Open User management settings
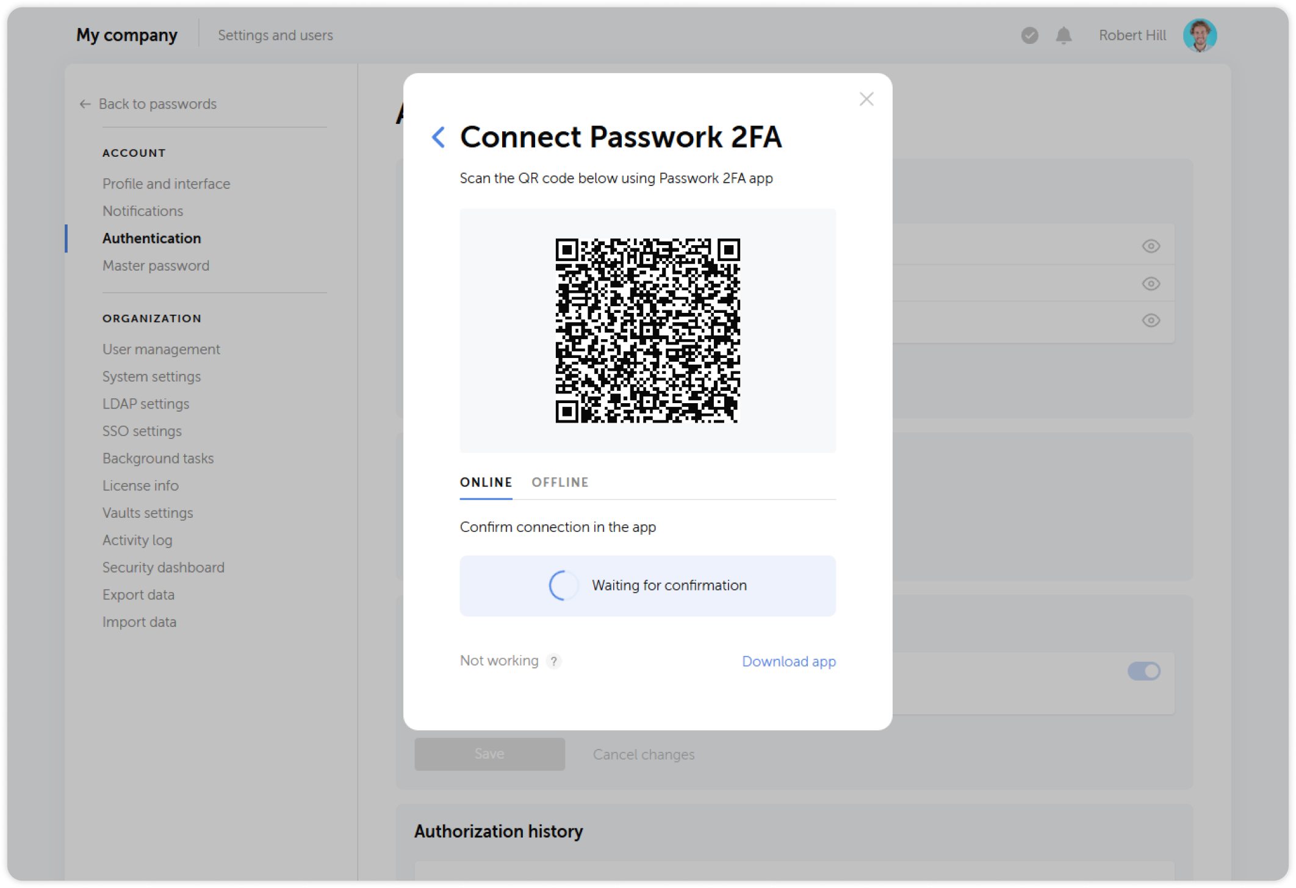Screen dimensions: 1296x888 click(160, 349)
